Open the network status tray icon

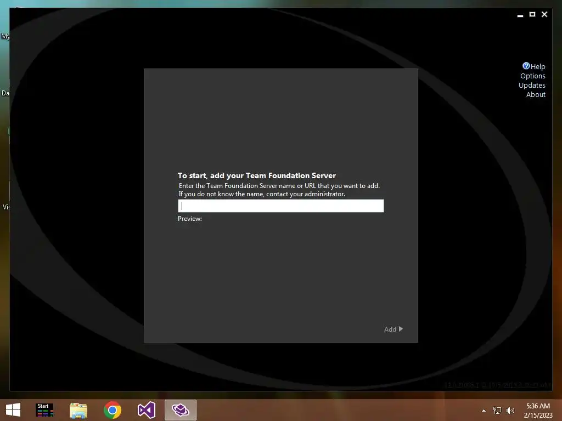[x=497, y=411]
